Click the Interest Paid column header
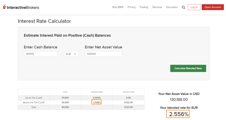Image resolution: width=226 pixels, height=120 pixels. tap(128, 92)
